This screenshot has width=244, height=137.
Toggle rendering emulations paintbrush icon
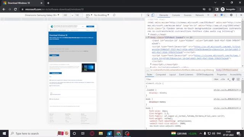point(233,79)
